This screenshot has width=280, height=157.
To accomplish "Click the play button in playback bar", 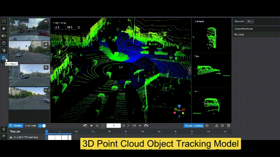I will coord(134,126).
